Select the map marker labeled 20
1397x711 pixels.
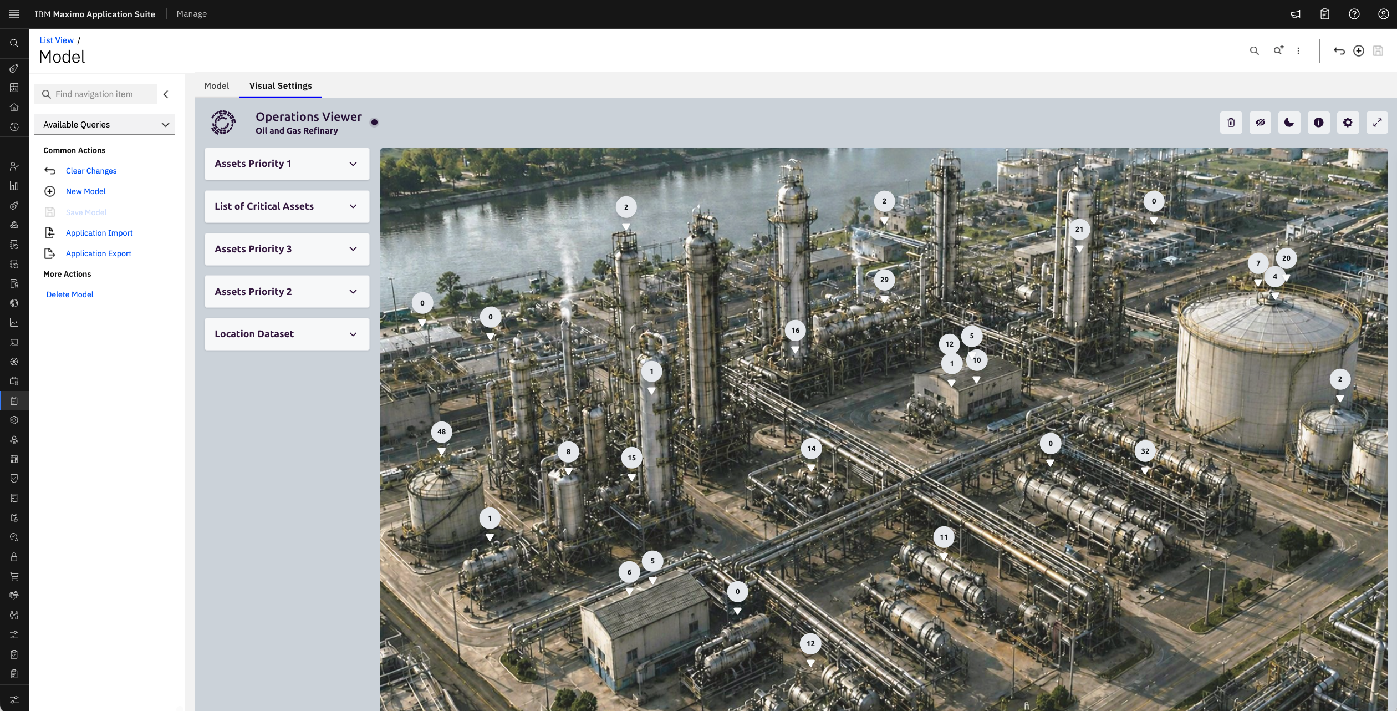coord(1286,258)
